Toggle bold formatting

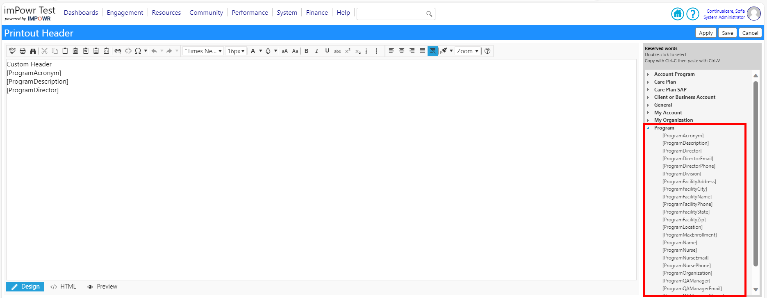tap(306, 51)
